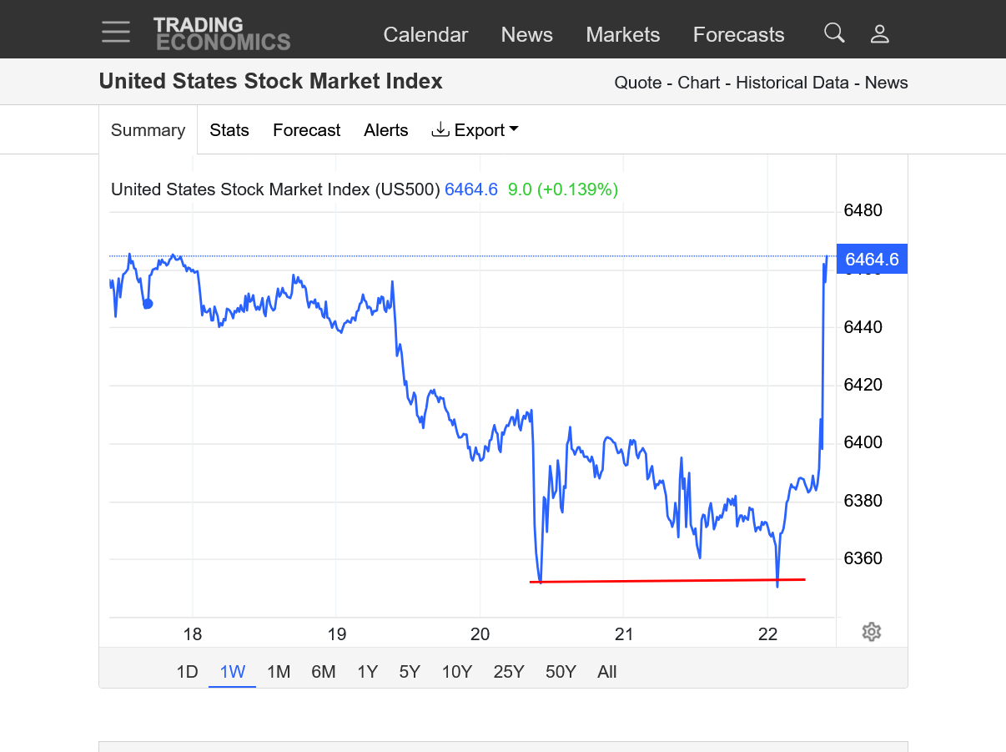1006x752 pixels.
Task: Go to Calendar in top navigation
Action: click(425, 35)
